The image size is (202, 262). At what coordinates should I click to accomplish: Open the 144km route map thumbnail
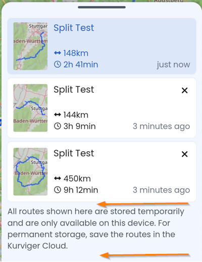click(30, 108)
